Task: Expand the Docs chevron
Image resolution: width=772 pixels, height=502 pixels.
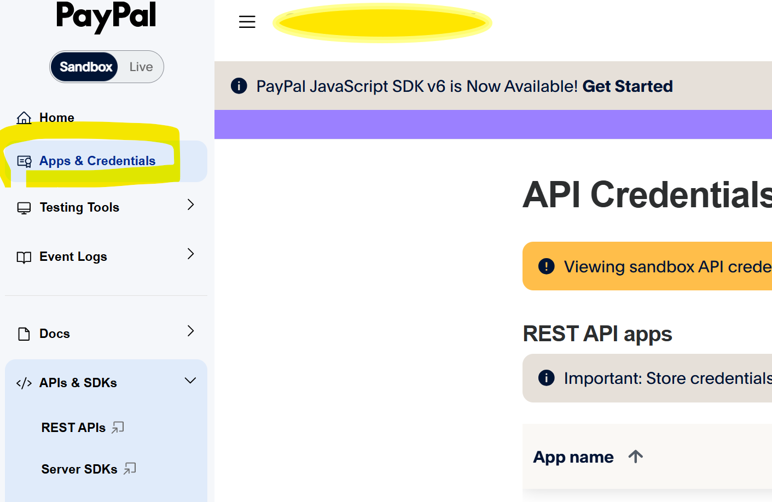Action: point(190,331)
